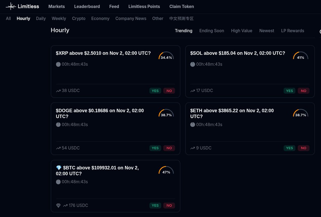
Task: Click trending arrow icon beside 17 USDC
Action: [x=193, y=91]
